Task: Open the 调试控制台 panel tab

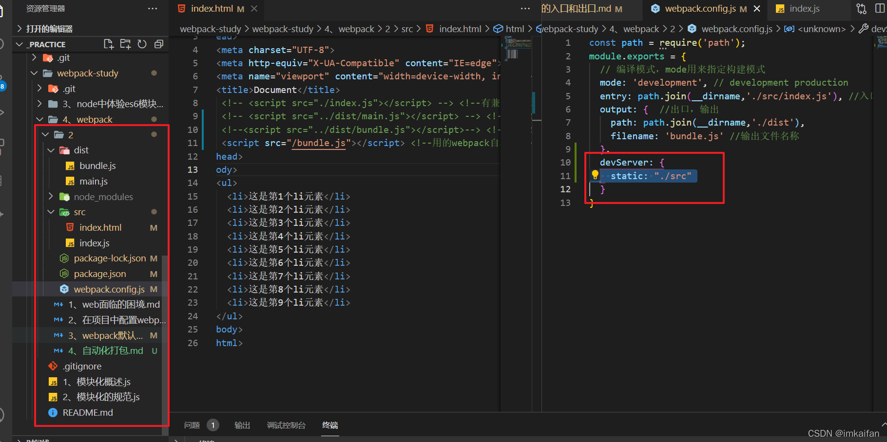Action: coord(287,425)
